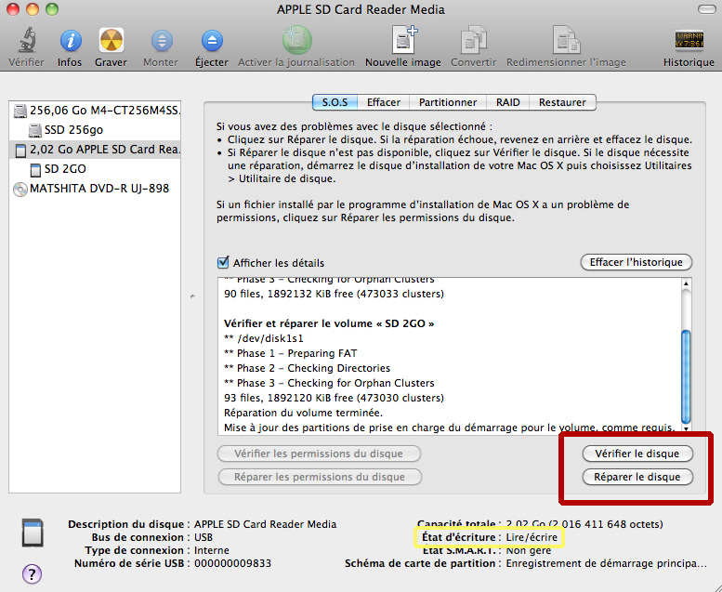
Task: Click the Graver burn icon
Action: 111,42
